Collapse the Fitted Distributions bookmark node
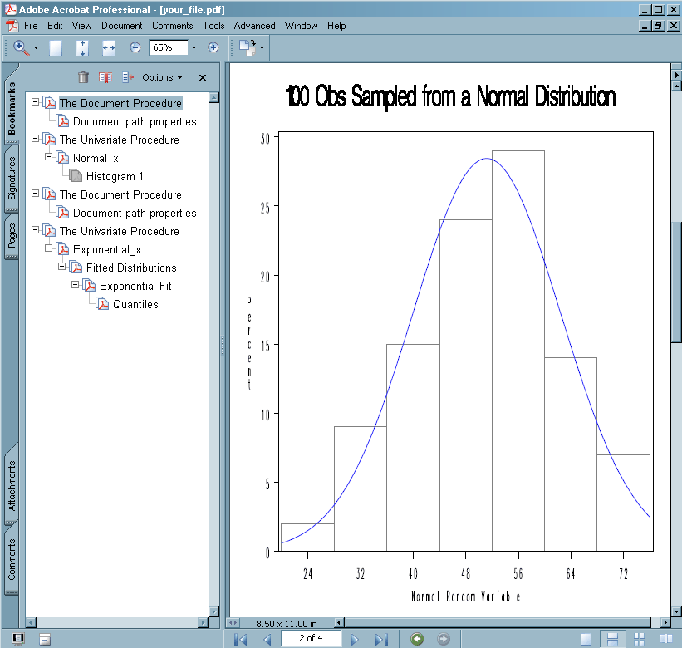The image size is (682, 648). click(x=62, y=266)
